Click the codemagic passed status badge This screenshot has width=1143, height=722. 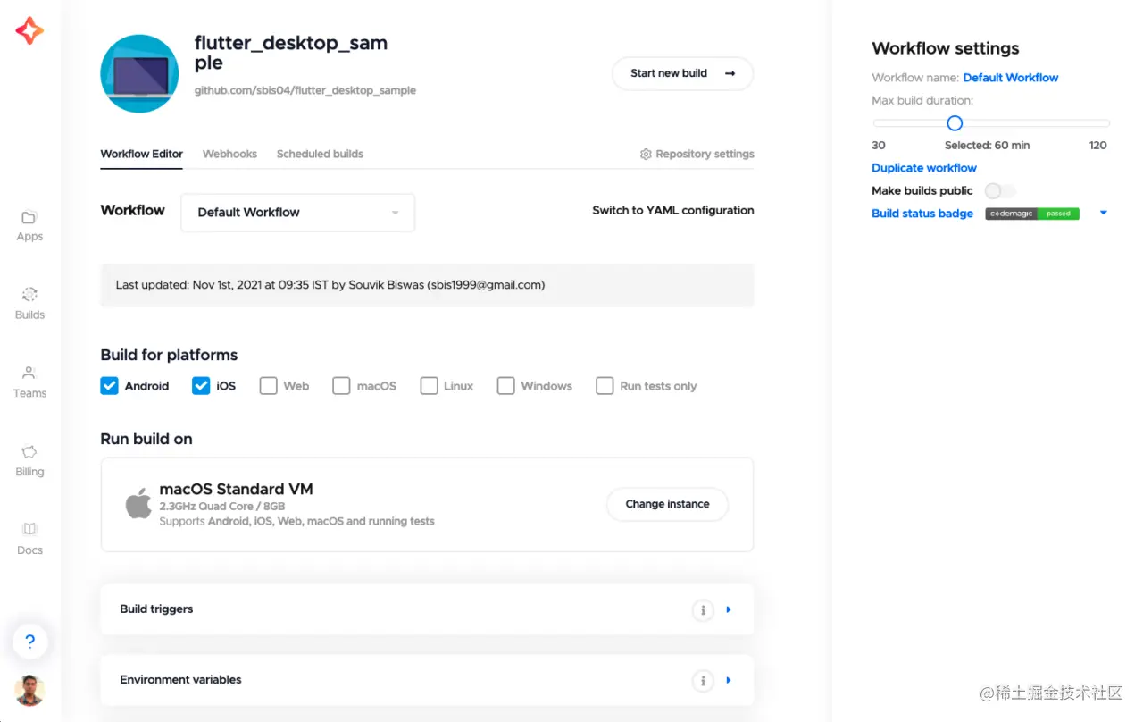(x=1032, y=214)
